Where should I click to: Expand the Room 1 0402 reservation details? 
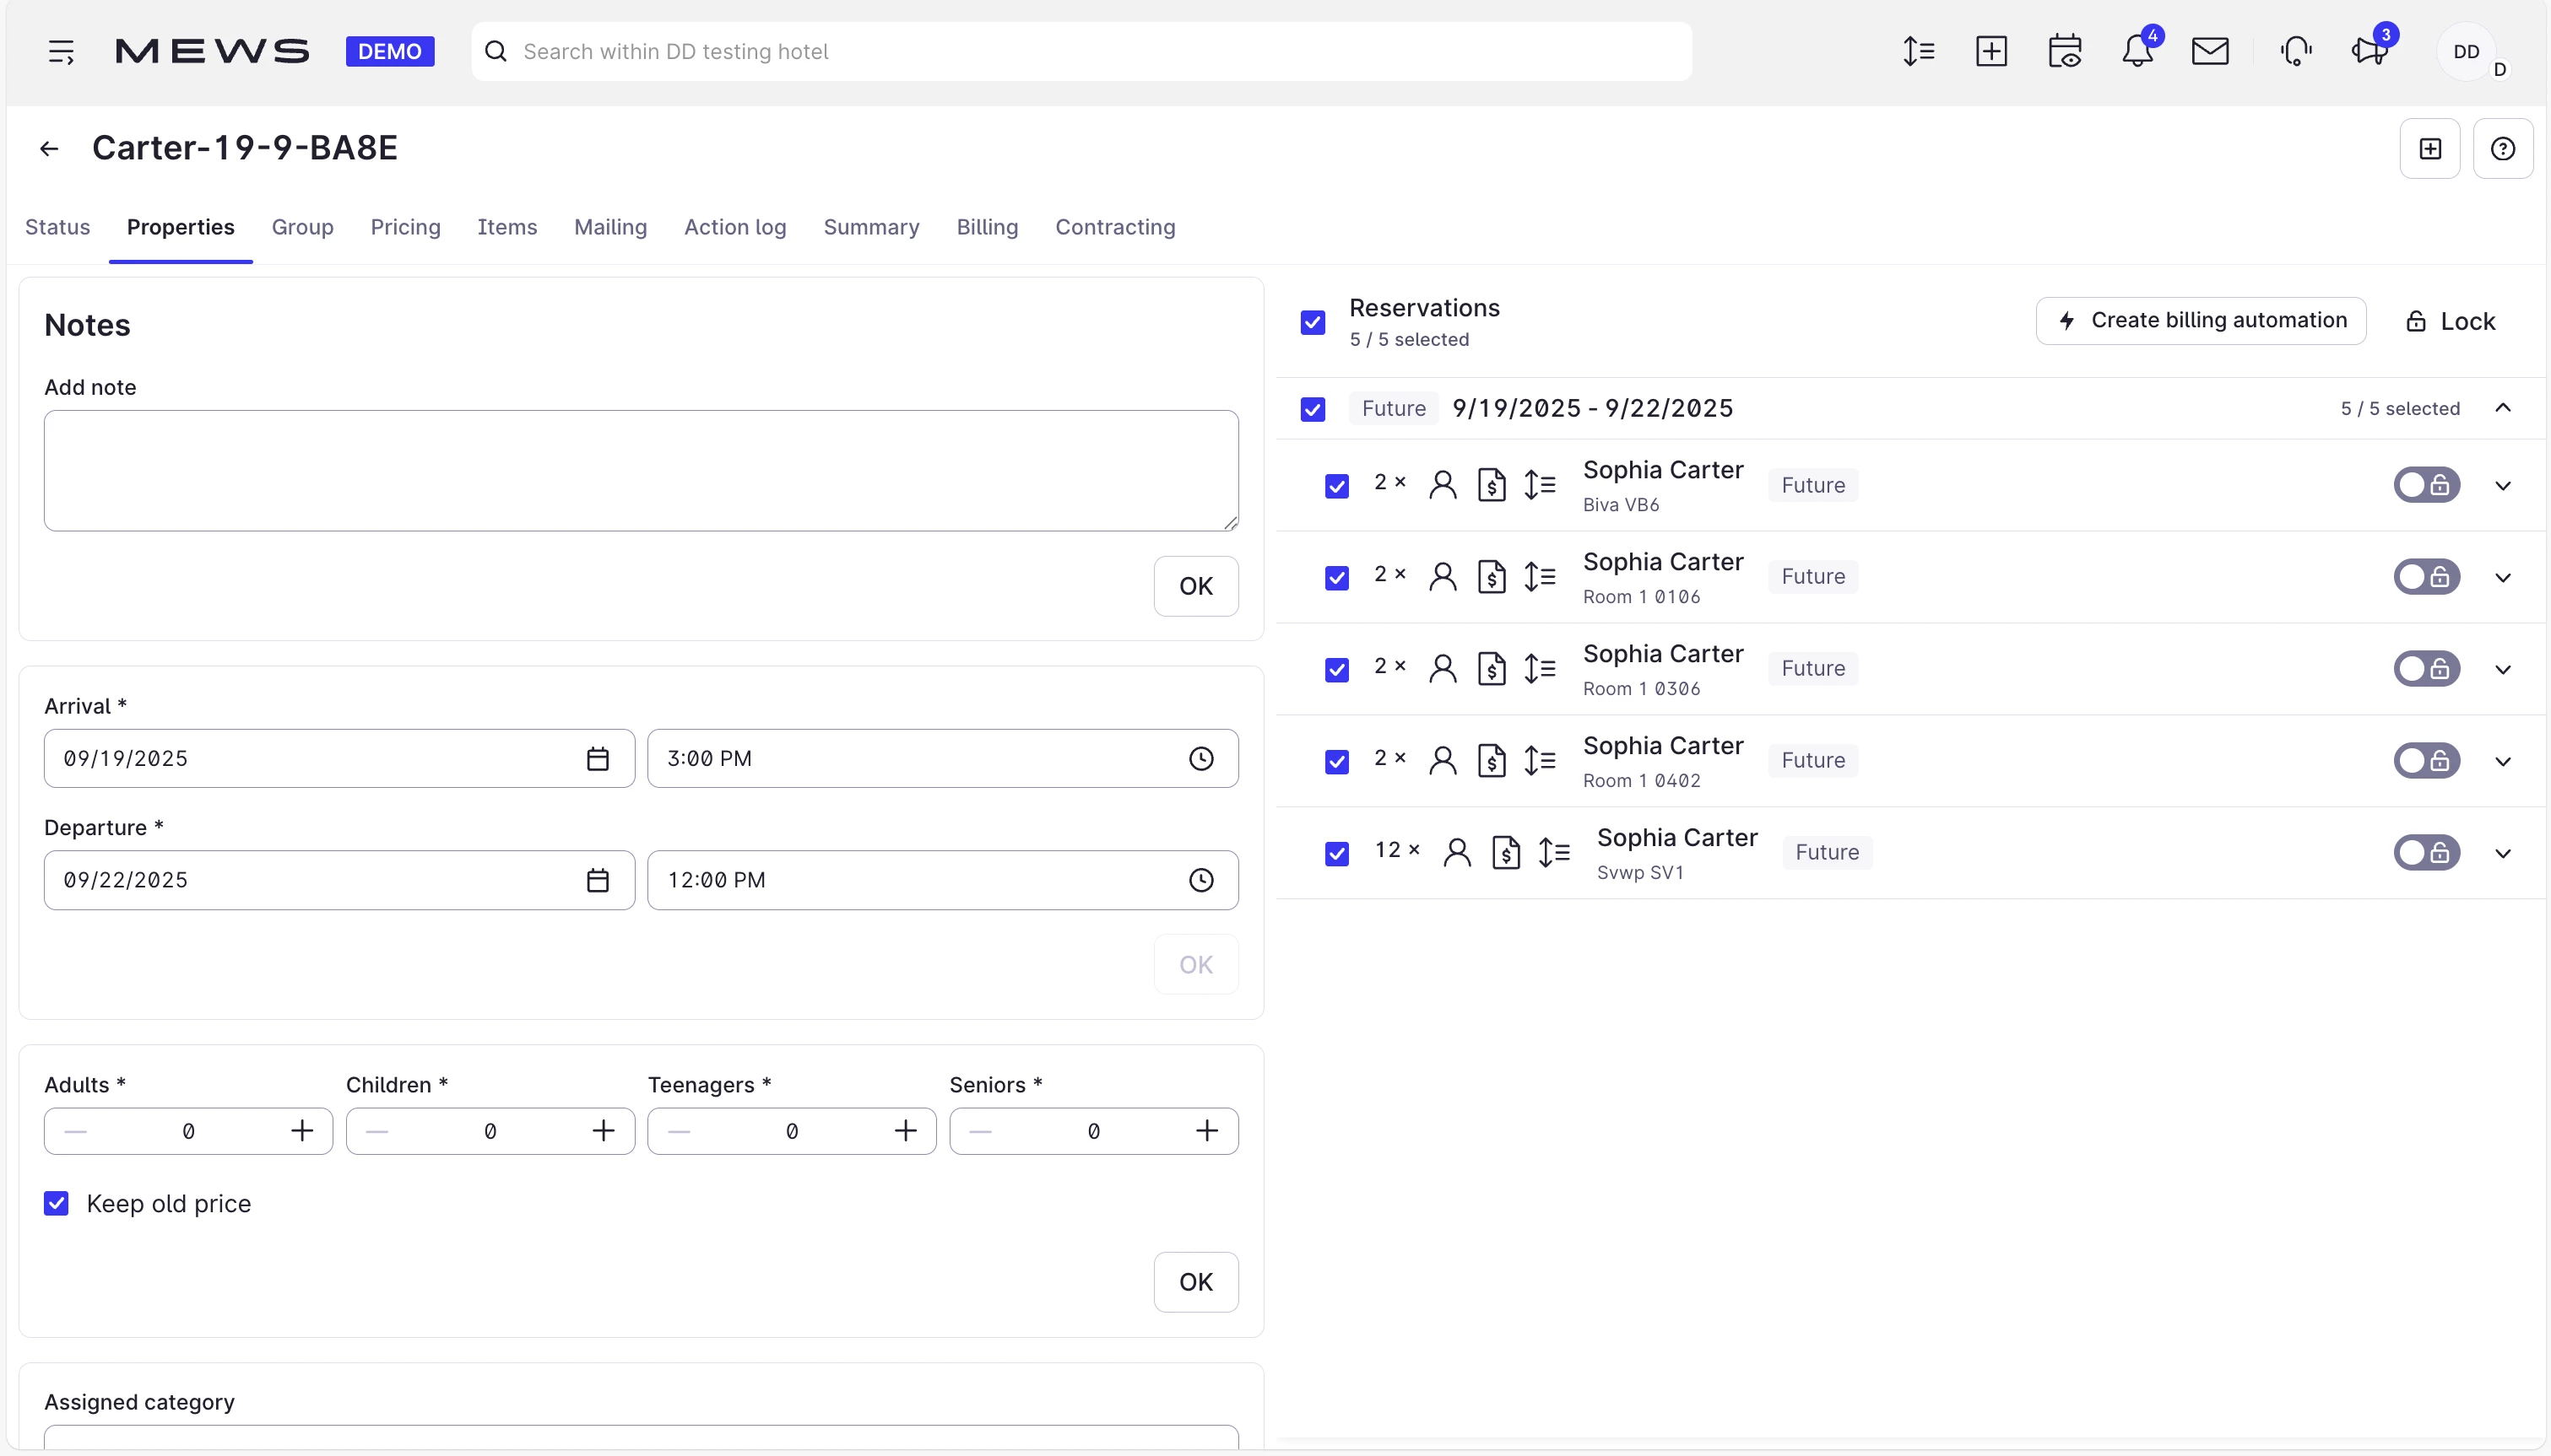tap(2502, 762)
